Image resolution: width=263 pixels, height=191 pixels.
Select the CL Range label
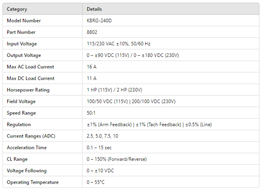pyautogui.click(x=17, y=159)
